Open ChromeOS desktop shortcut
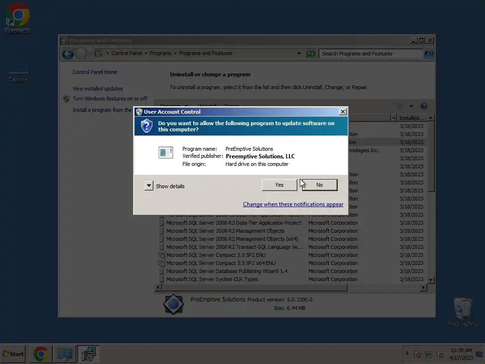 pos(18,18)
